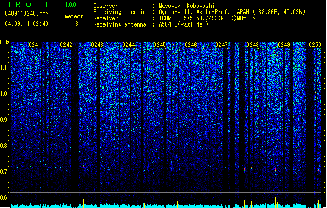Click the 0250 time marker
Image resolution: width=327 pixels, height=208 pixels.
pyautogui.click(x=315, y=45)
